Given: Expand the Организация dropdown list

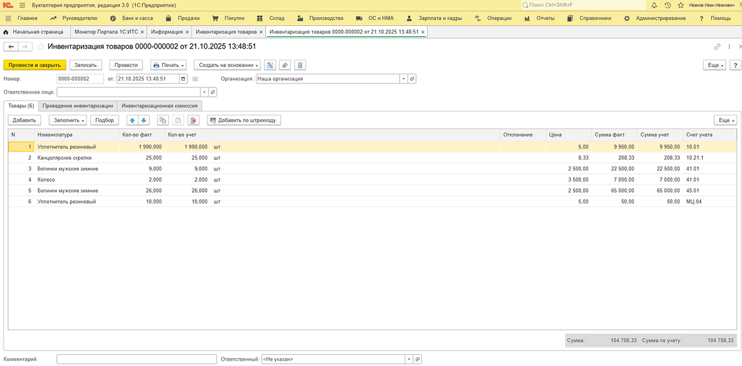Looking at the screenshot, I should (x=403, y=78).
